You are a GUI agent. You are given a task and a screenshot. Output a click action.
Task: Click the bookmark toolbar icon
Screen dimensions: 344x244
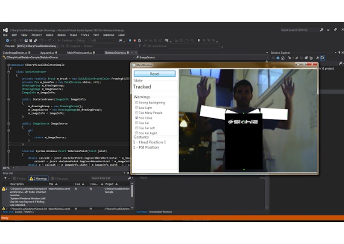coord(199,41)
